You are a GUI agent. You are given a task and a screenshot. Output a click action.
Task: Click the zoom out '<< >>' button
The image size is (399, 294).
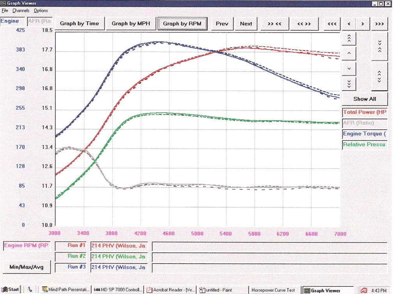pyautogui.click(x=304, y=24)
